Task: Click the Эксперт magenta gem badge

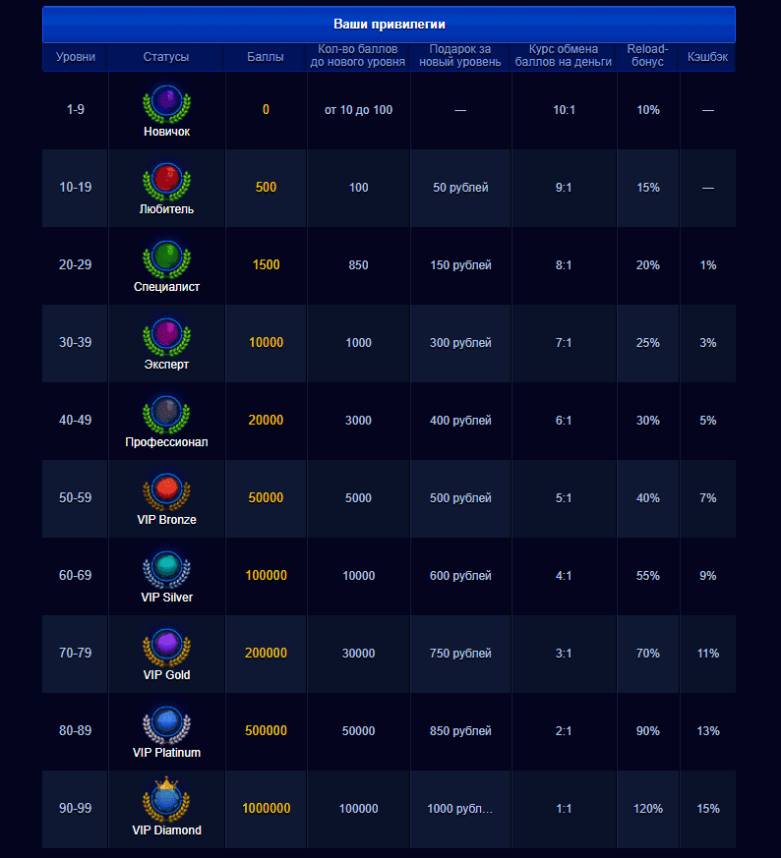Action: click(166, 335)
